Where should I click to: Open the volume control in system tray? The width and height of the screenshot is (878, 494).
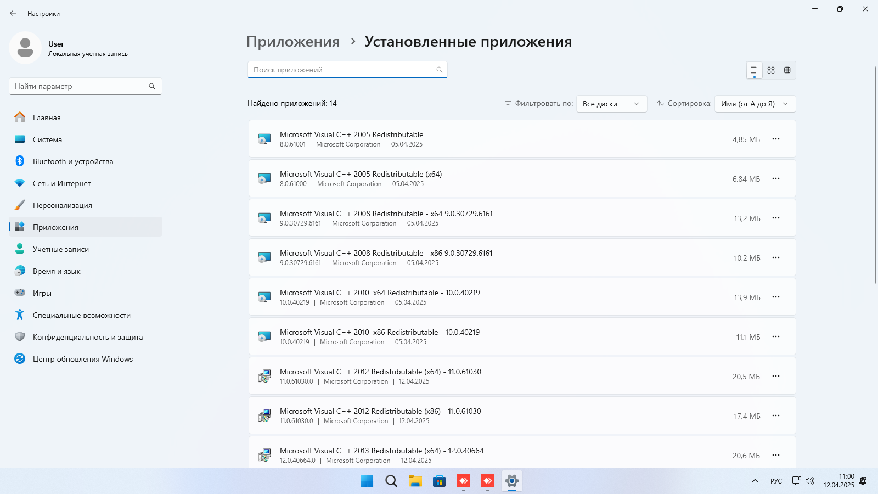tap(810, 481)
